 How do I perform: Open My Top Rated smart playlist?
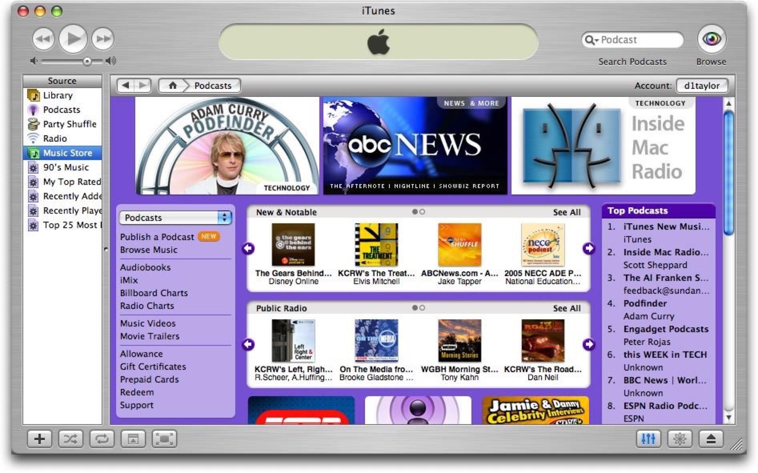pos(62,182)
